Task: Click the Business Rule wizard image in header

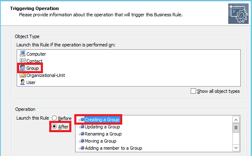Action: tap(238, 14)
